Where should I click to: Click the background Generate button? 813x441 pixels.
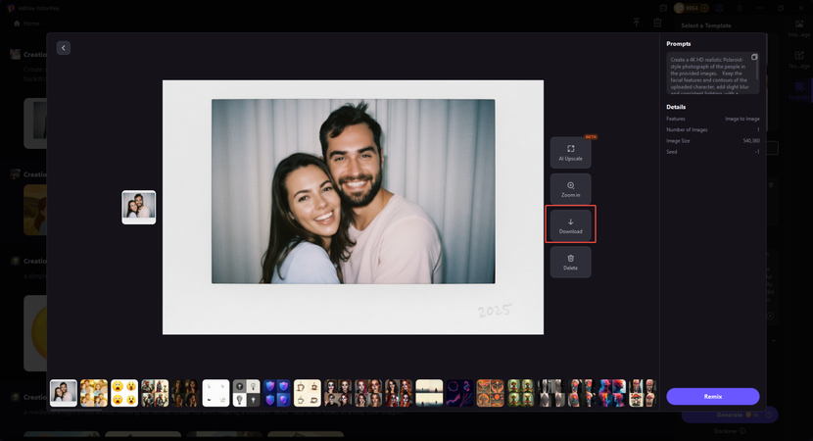[x=730, y=415]
